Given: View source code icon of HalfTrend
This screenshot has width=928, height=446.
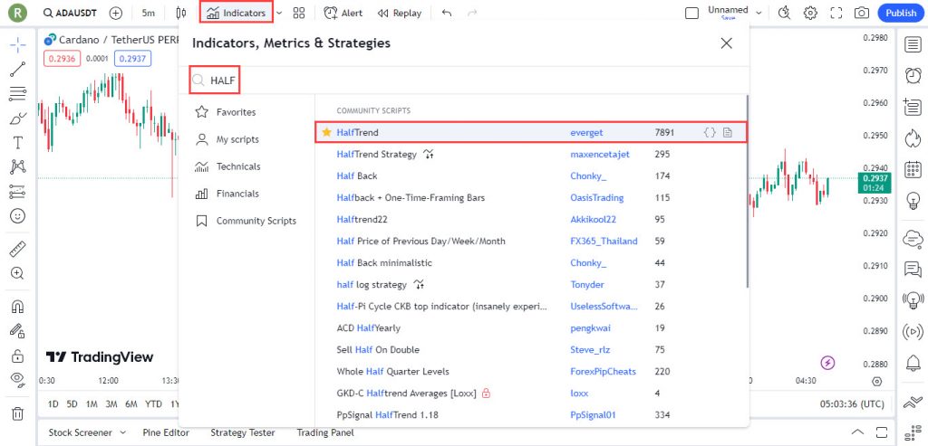Looking at the screenshot, I should pos(709,132).
